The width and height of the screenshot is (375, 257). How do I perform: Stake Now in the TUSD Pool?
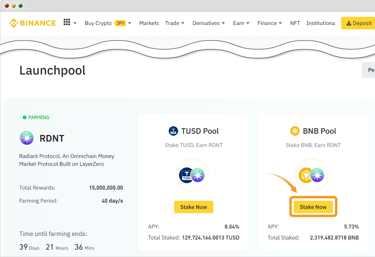tap(193, 207)
